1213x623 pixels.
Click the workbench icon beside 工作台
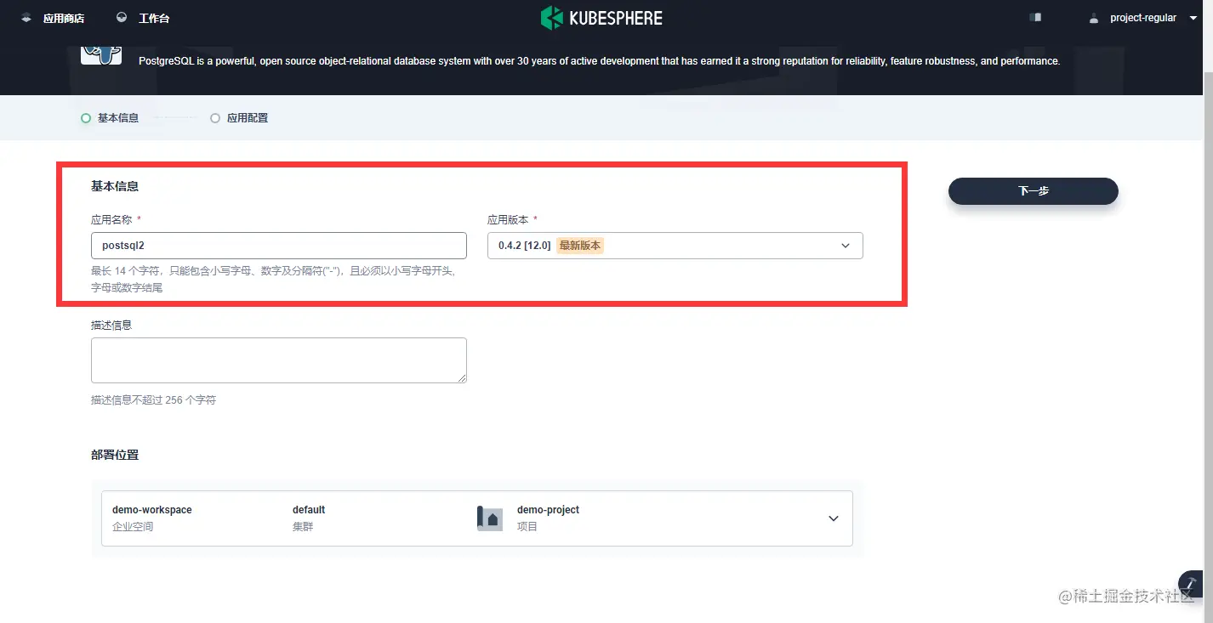[122, 18]
